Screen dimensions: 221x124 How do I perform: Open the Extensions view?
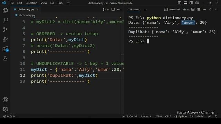tap(6, 49)
